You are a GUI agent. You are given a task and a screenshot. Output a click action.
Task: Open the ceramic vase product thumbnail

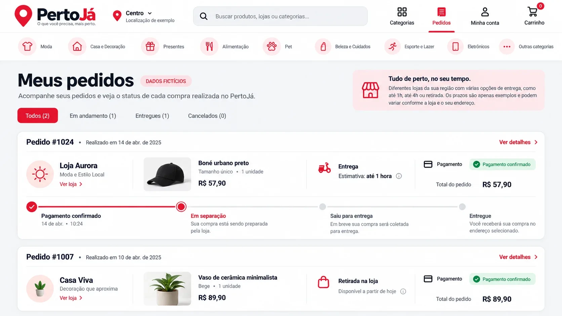(x=167, y=288)
